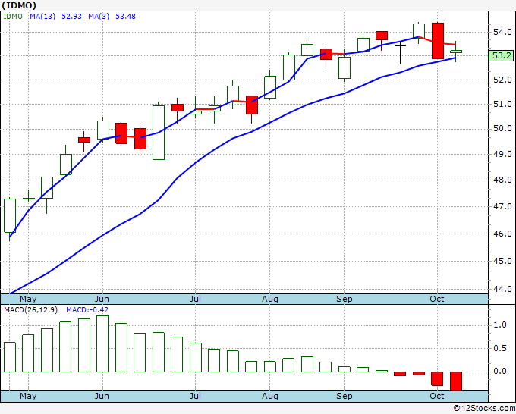
Task: Select May on the price chart axis
Action: click(28, 300)
